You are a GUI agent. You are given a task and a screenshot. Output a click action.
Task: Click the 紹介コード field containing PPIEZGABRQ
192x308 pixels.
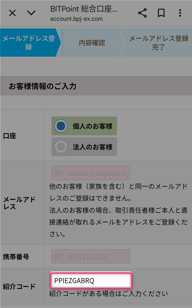tap(91, 280)
